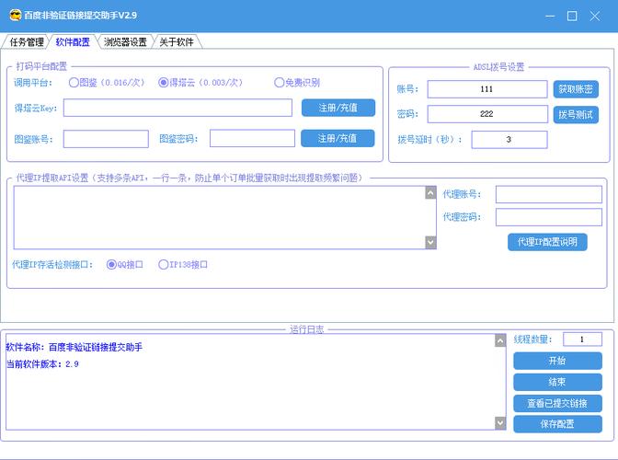Click inside the proxy IP API text area
This screenshot has height=460, width=618.
click(220, 218)
